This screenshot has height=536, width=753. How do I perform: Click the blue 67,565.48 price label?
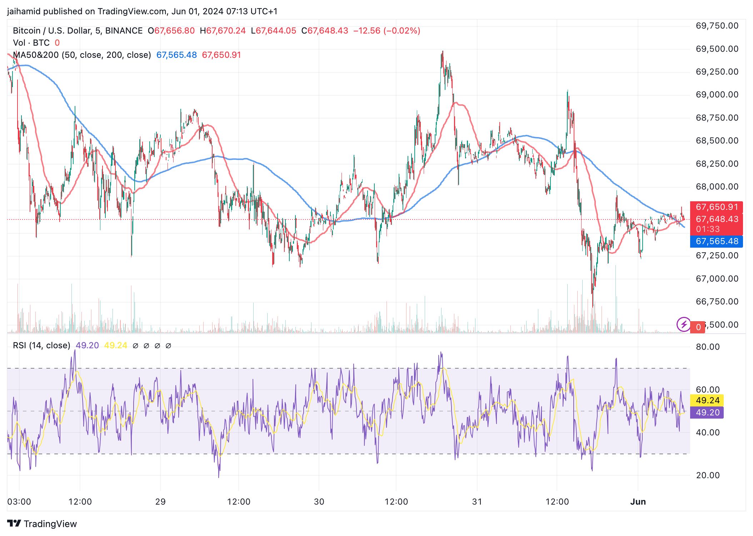(717, 241)
